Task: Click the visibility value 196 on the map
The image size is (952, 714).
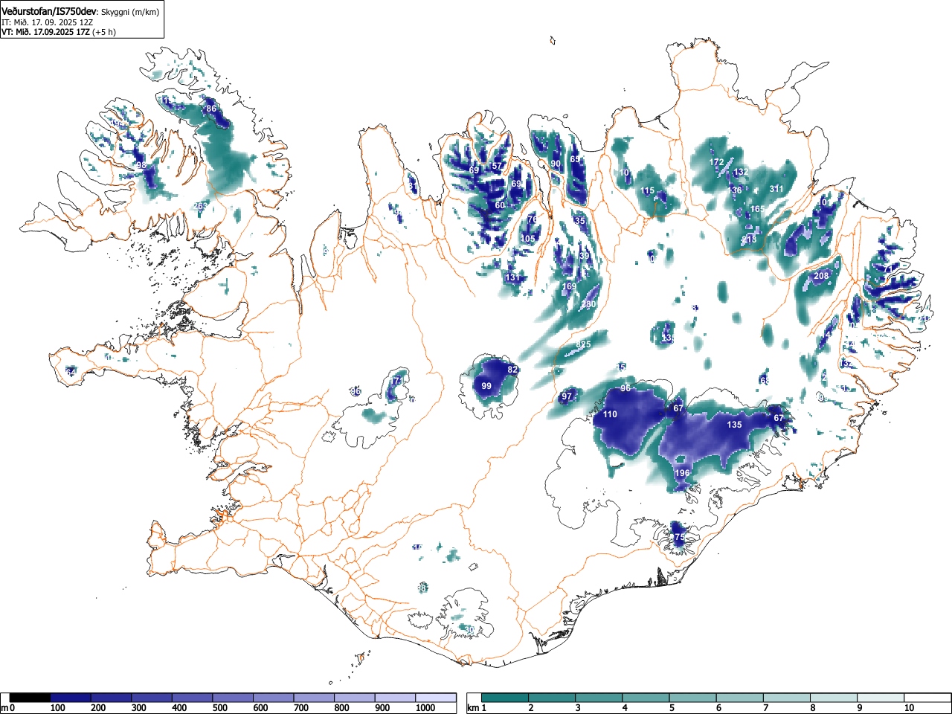Action: (x=682, y=473)
